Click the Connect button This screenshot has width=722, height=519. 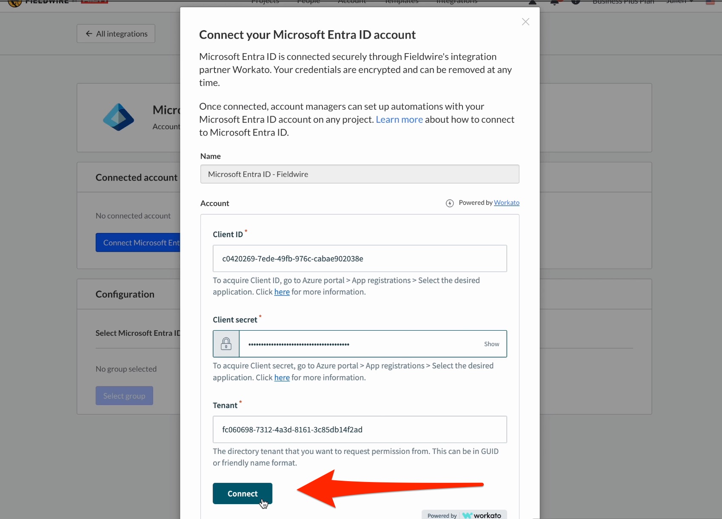pos(243,493)
